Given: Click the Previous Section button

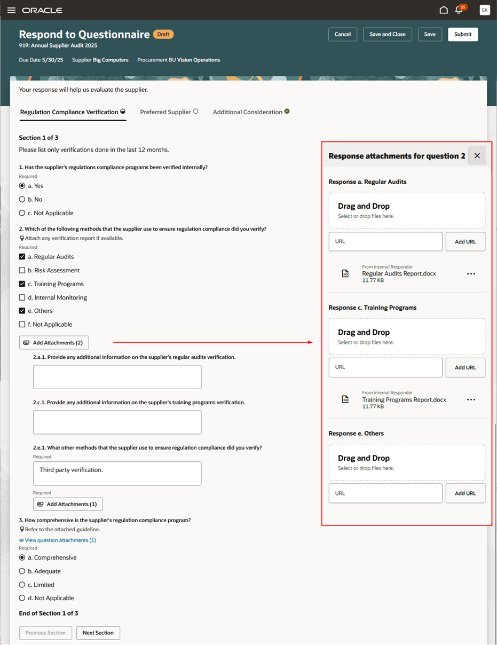Looking at the screenshot, I should click(45, 633).
